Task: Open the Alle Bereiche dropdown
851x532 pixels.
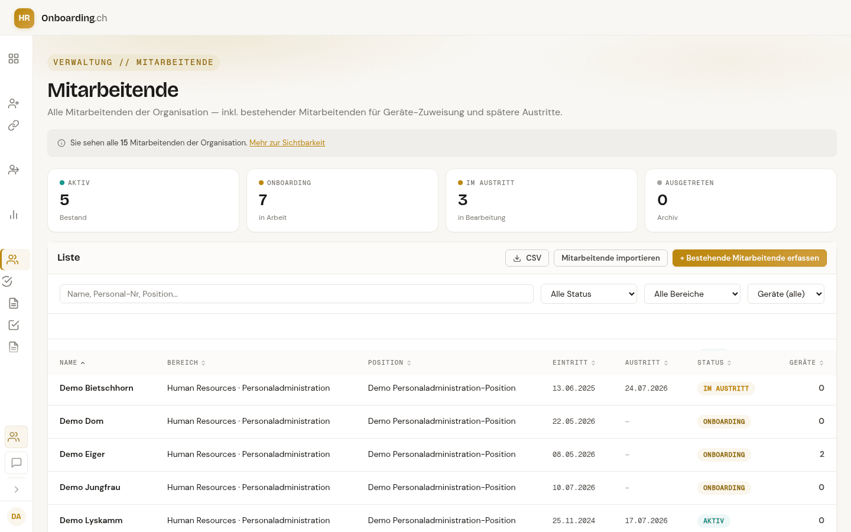Action: click(692, 294)
